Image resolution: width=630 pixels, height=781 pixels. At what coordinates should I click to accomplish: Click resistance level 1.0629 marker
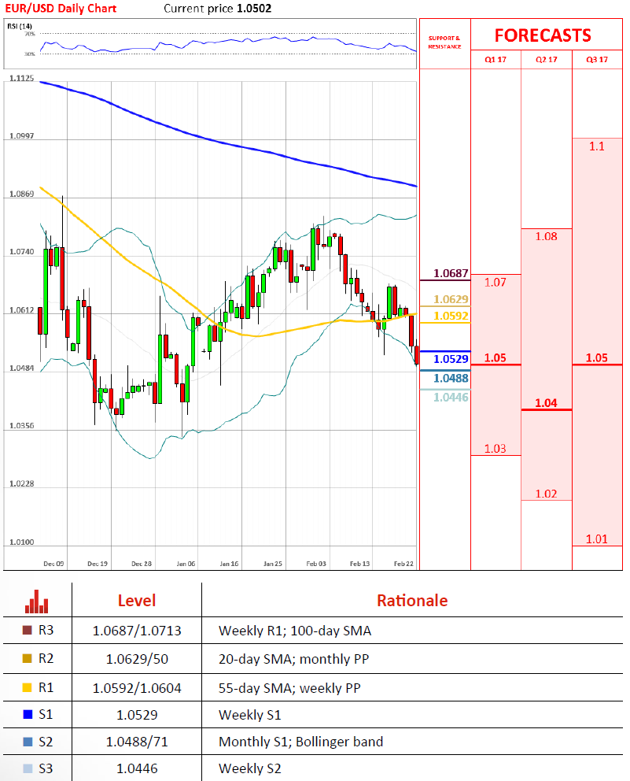coord(451,299)
